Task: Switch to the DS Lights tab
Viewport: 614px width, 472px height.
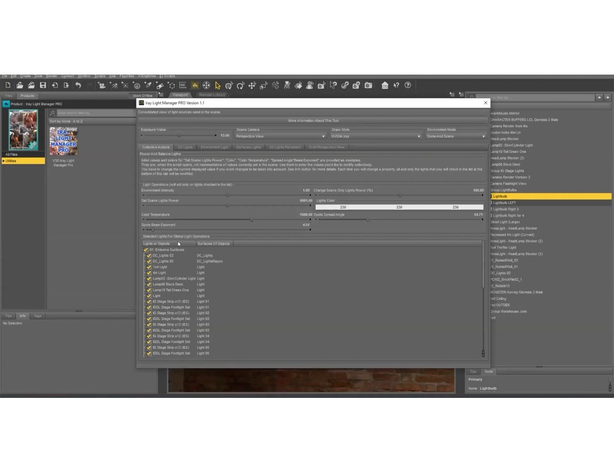Action: coord(185,147)
